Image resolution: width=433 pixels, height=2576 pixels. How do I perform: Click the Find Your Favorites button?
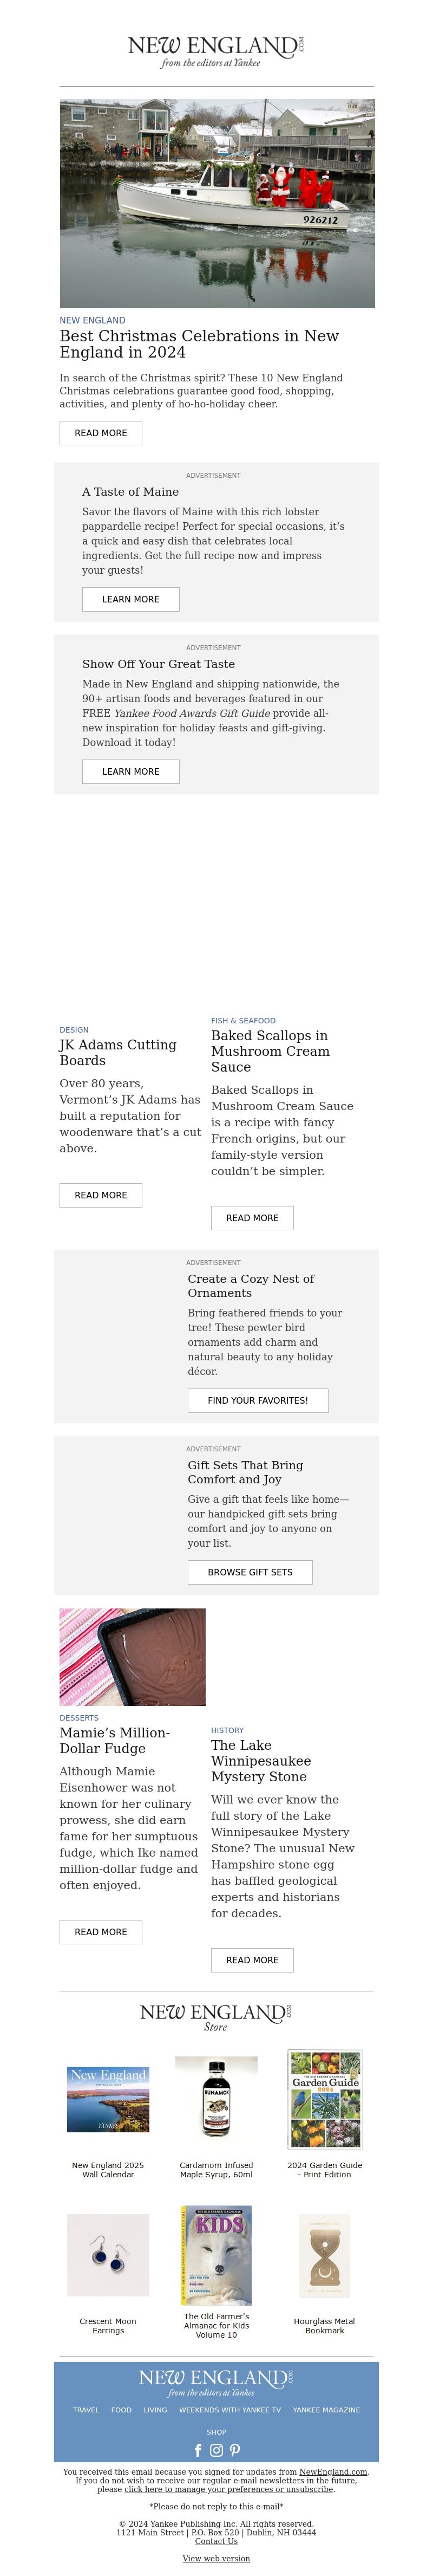point(258,1400)
